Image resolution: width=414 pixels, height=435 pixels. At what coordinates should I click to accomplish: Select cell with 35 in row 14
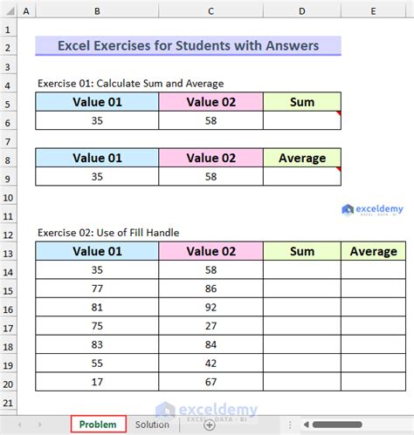tap(97, 269)
